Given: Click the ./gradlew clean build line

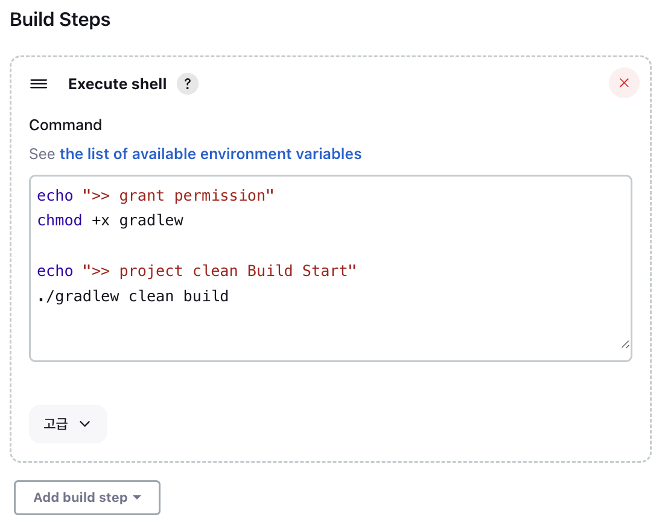Looking at the screenshot, I should click(x=133, y=296).
